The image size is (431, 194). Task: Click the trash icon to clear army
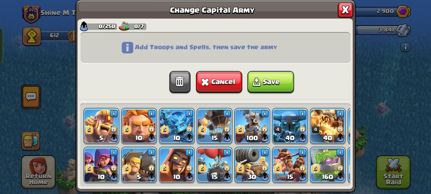tap(180, 82)
